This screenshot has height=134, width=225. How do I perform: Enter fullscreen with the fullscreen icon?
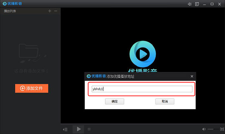click(222, 129)
